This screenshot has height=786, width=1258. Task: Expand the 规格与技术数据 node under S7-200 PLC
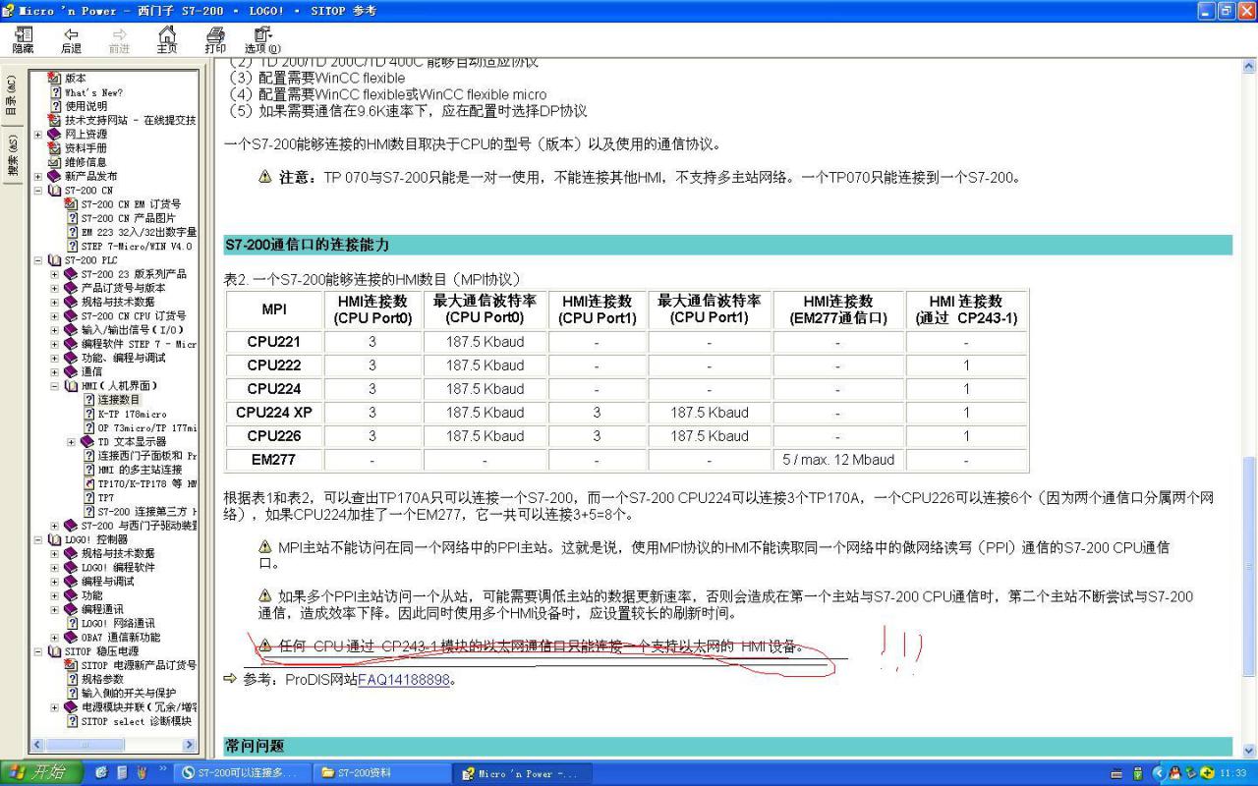55,303
